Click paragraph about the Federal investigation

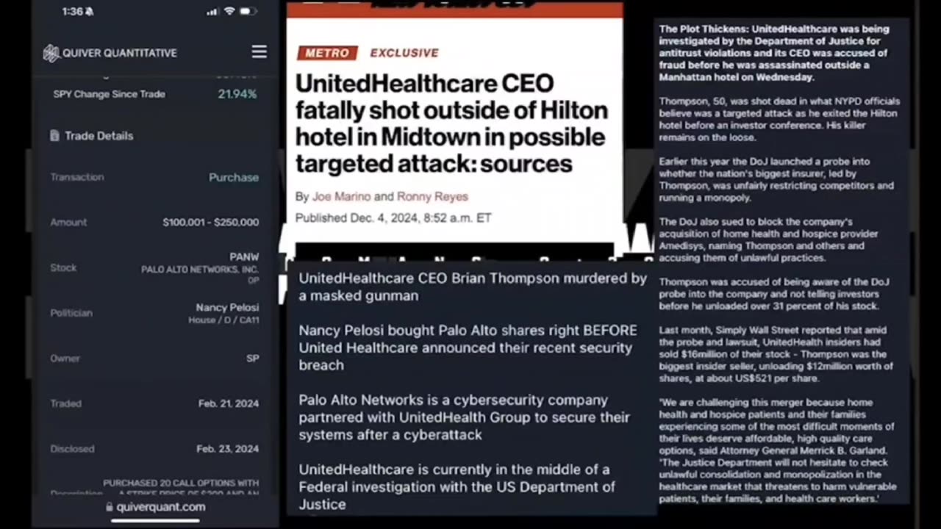click(x=457, y=486)
